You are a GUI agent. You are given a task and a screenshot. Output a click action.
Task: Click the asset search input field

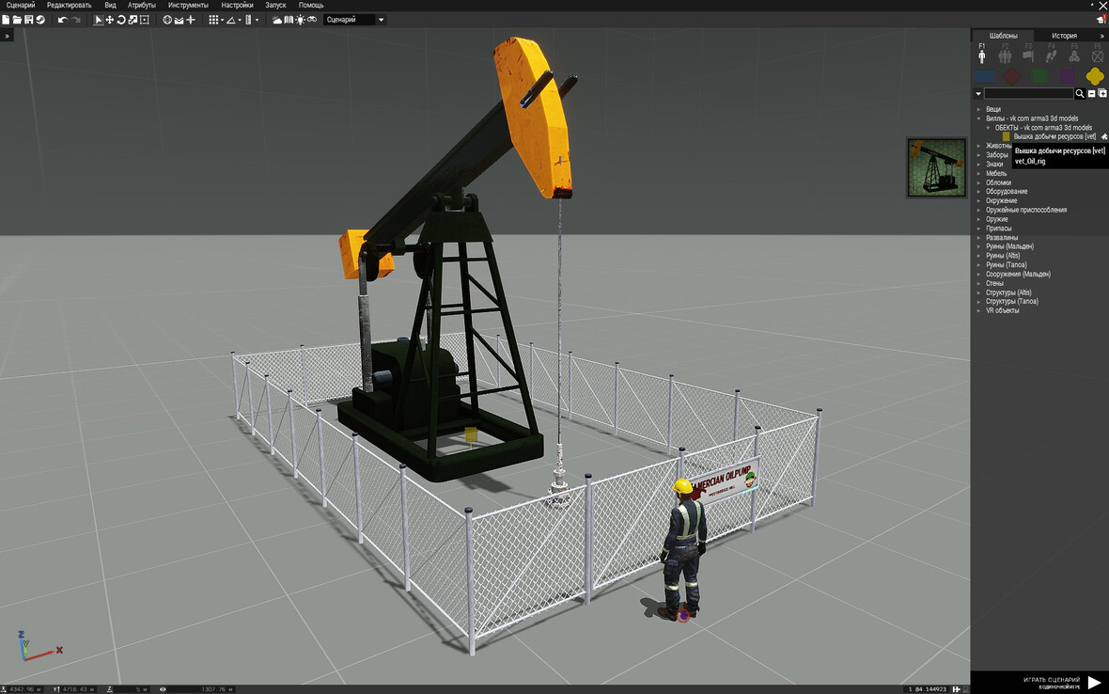click(x=1028, y=94)
